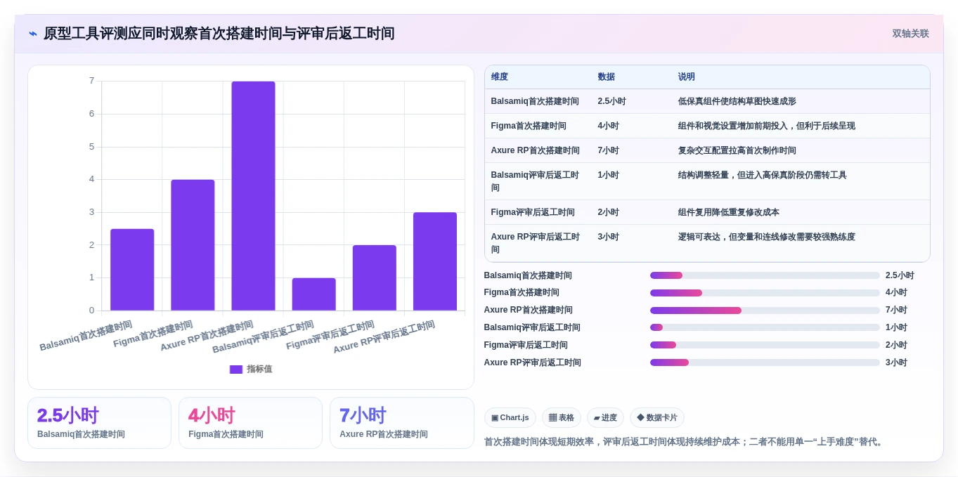Click the 1小时 value beside Balsamiq progress bar
The height and width of the screenshot is (477, 958).
click(x=896, y=327)
